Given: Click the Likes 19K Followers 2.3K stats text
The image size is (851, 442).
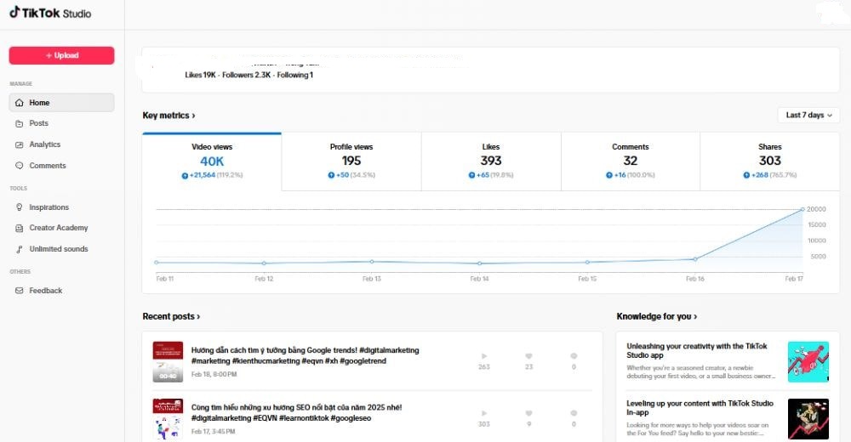Looking at the screenshot, I should [248, 75].
